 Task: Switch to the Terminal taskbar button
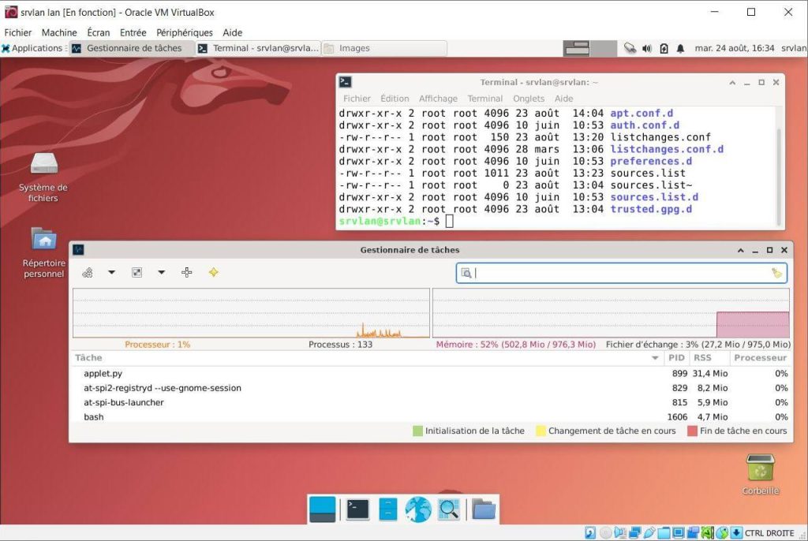(259, 48)
